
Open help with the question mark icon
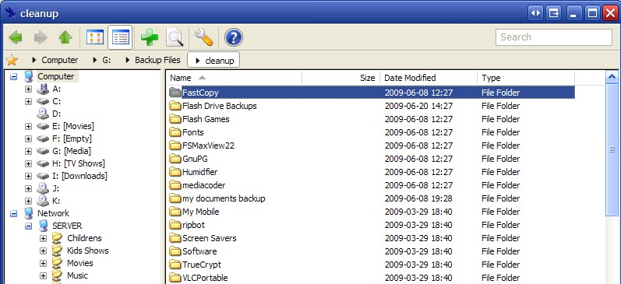point(233,37)
